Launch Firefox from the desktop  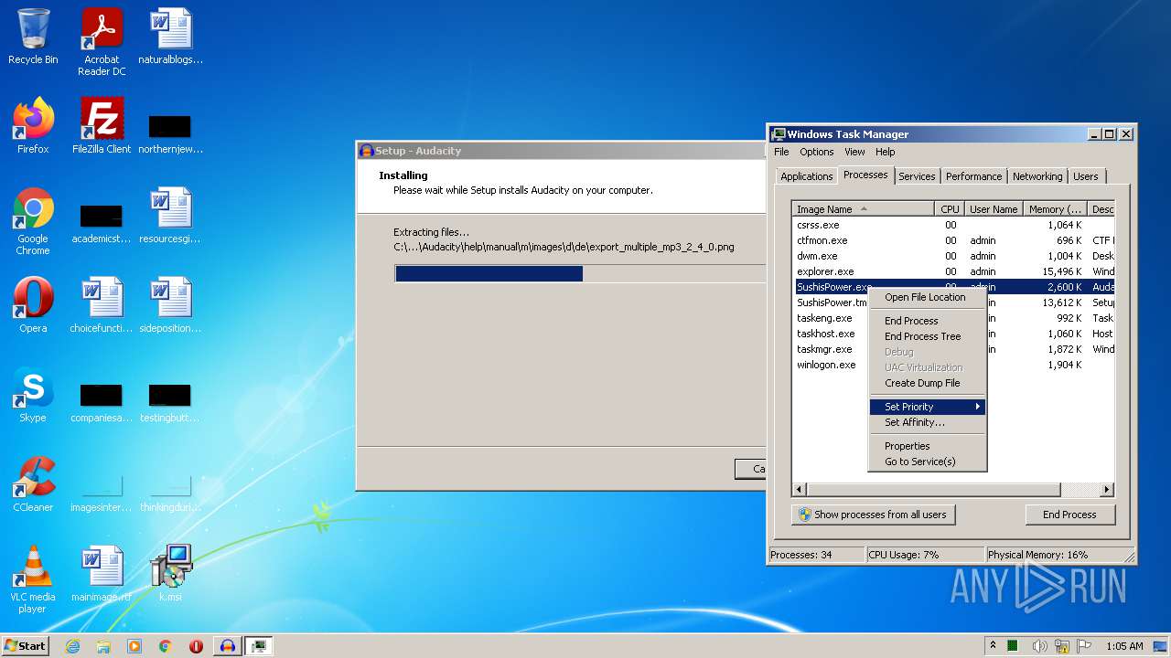(x=33, y=126)
